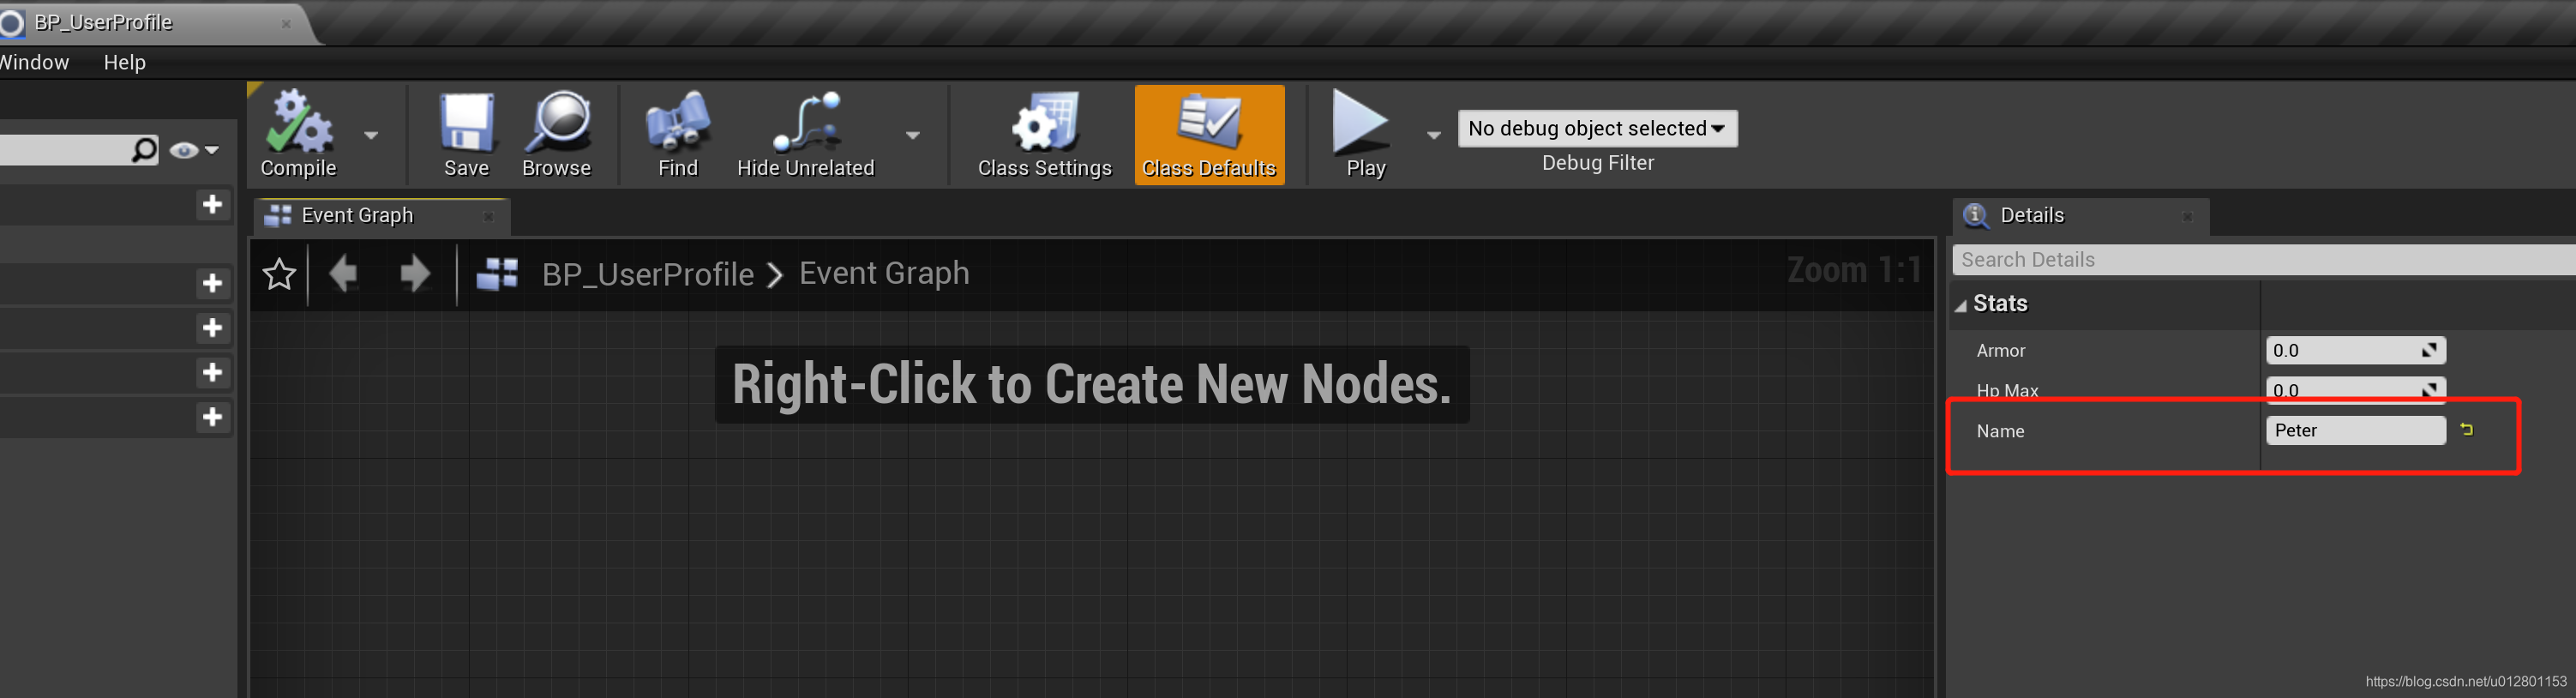The height and width of the screenshot is (698, 2576).
Task: Bookmark graph with star icon
Action: 279,274
